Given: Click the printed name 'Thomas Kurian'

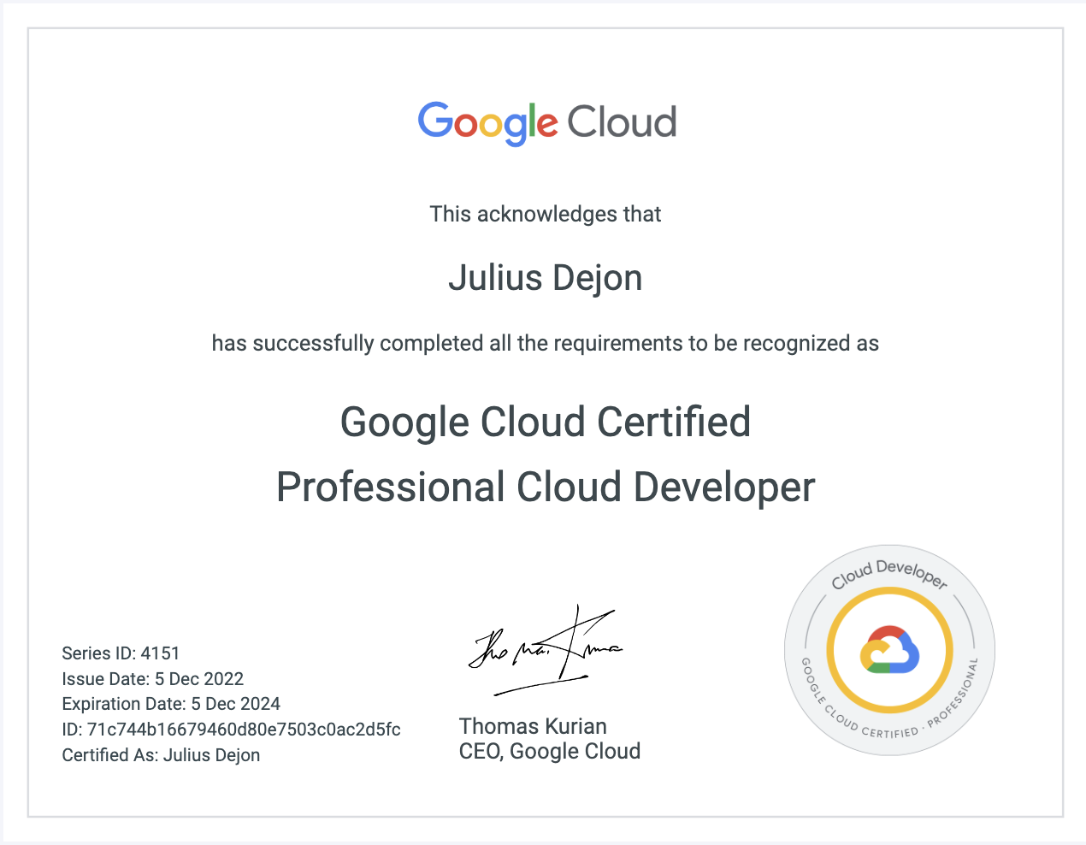Looking at the screenshot, I should tap(533, 726).
